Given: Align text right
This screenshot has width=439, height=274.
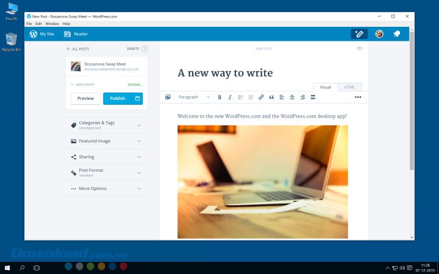Looking at the screenshot, I should pos(302,97).
